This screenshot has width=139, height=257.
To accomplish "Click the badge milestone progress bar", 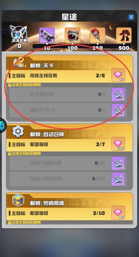I will [81, 46].
